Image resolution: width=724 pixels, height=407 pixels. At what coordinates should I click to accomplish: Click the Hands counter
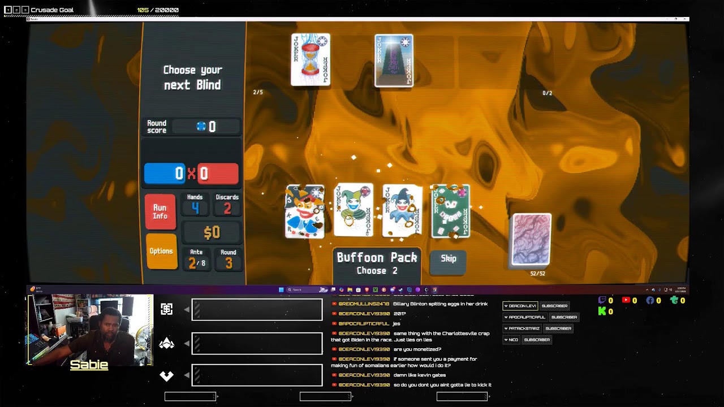pyautogui.click(x=195, y=205)
